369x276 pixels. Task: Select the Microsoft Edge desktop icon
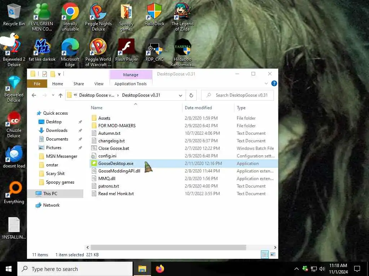point(70,52)
